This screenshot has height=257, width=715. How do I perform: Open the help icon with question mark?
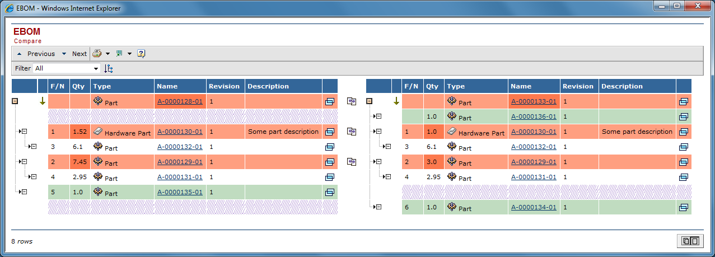tap(141, 54)
